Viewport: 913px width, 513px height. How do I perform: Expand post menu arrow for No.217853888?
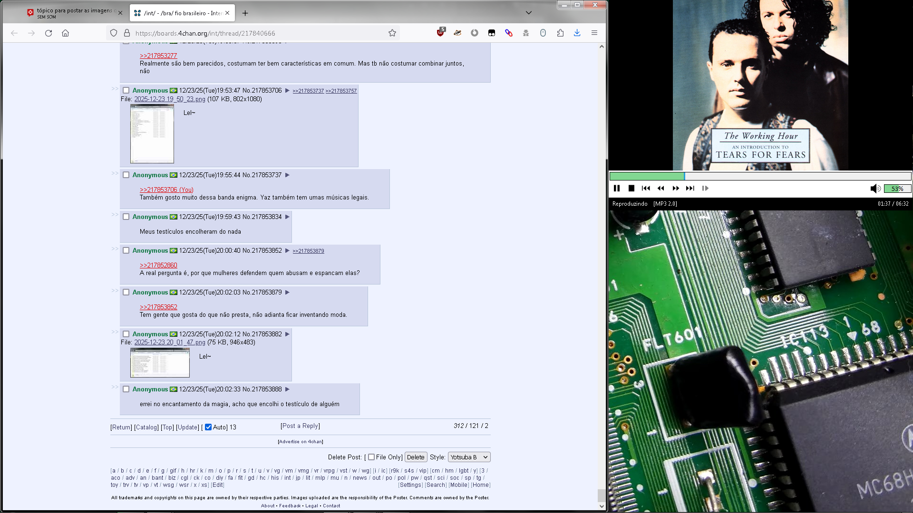click(287, 389)
